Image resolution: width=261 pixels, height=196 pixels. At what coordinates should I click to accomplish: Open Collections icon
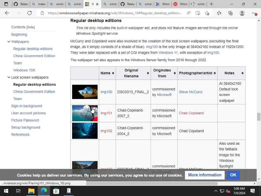[230, 13]
